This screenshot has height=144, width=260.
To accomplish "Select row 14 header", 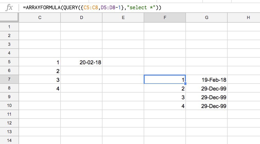I will (9, 140).
